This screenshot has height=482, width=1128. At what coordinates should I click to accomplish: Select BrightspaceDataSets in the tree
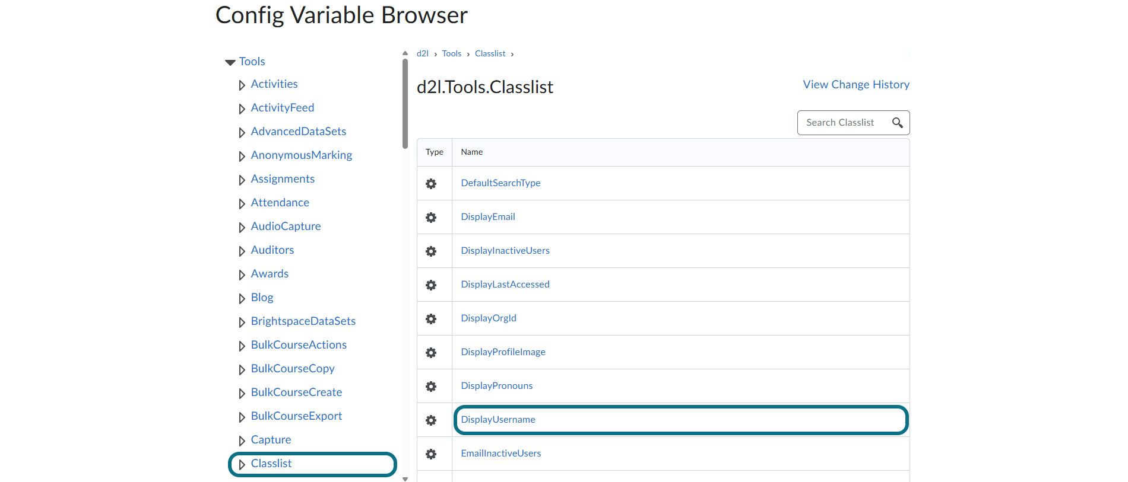pyautogui.click(x=303, y=321)
